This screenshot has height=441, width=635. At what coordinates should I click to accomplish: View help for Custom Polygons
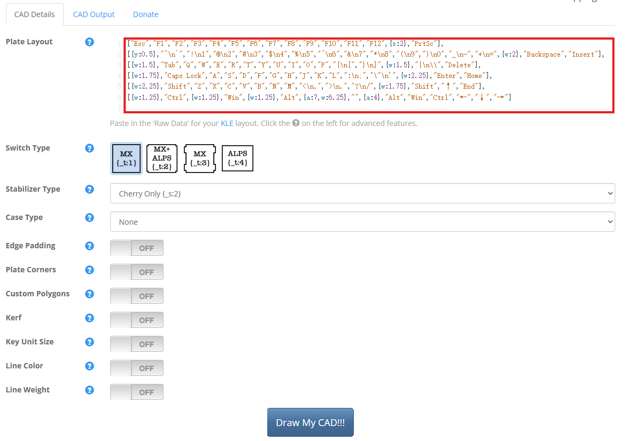pyautogui.click(x=90, y=294)
